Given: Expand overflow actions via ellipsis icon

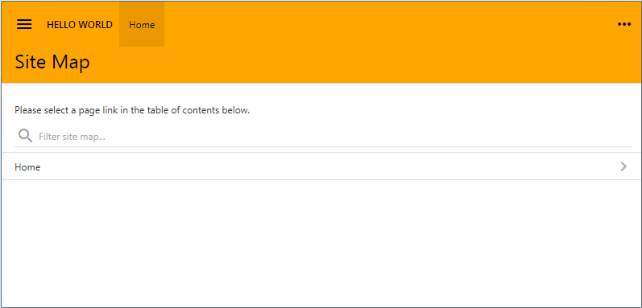Looking at the screenshot, I should [624, 24].
